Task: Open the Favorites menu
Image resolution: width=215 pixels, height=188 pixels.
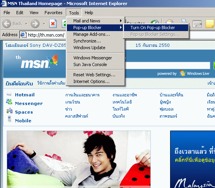Action: [54, 13]
